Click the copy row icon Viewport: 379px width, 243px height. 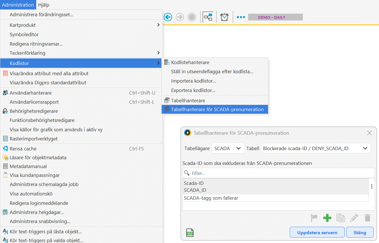coord(341,218)
